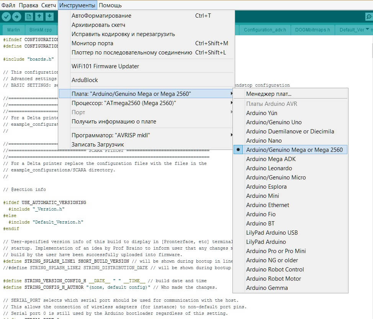Choose Arduino Nano from board list
This screenshot has height=319, width=373.
[x=264, y=141]
